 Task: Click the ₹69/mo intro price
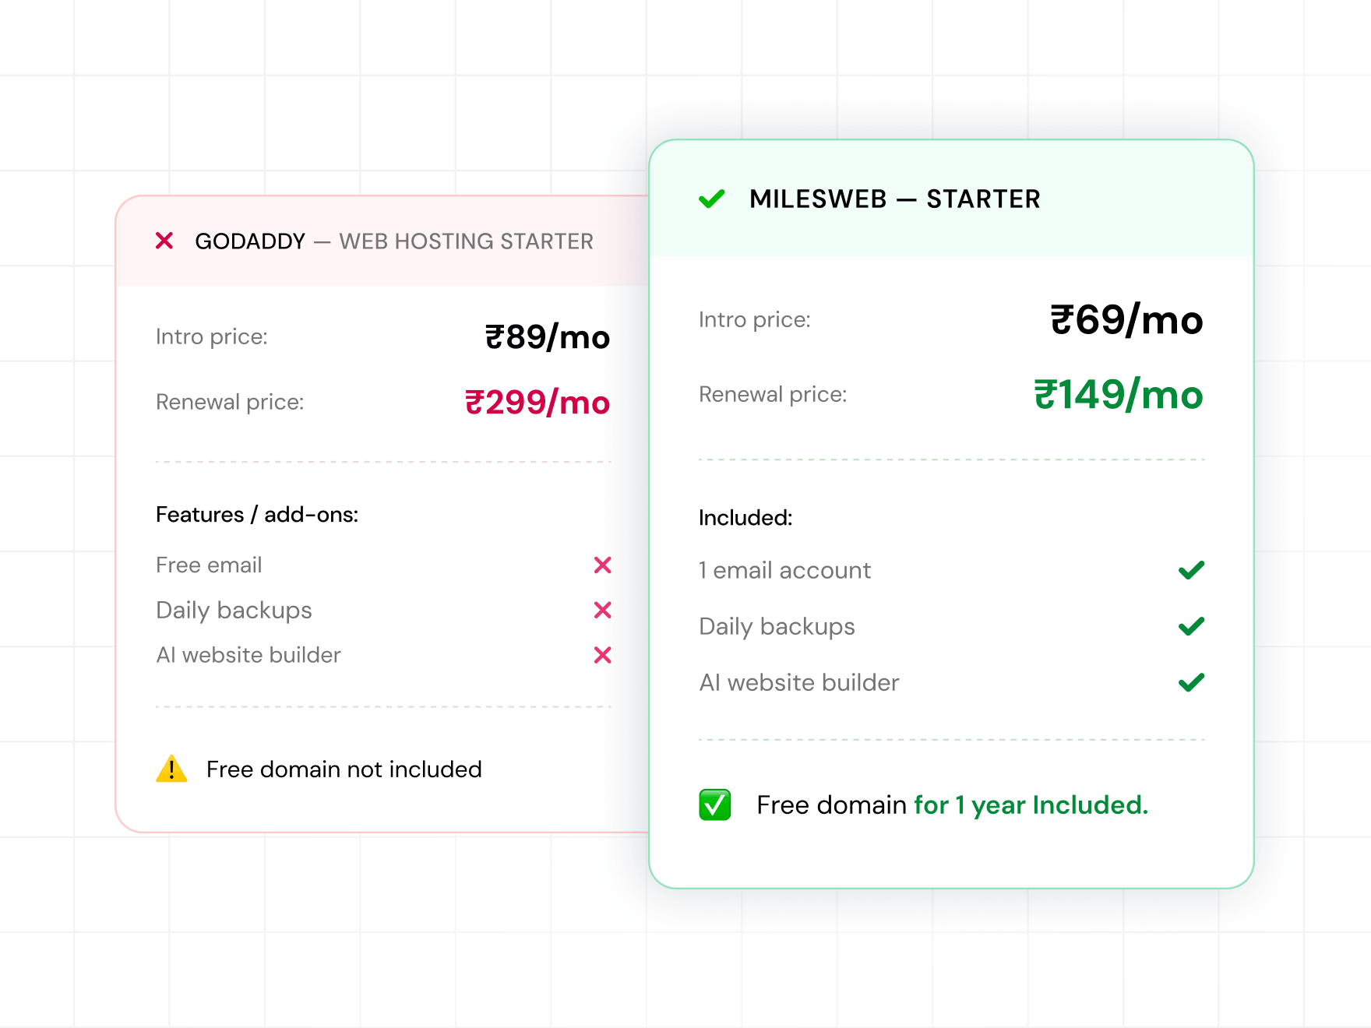[x=1126, y=320]
